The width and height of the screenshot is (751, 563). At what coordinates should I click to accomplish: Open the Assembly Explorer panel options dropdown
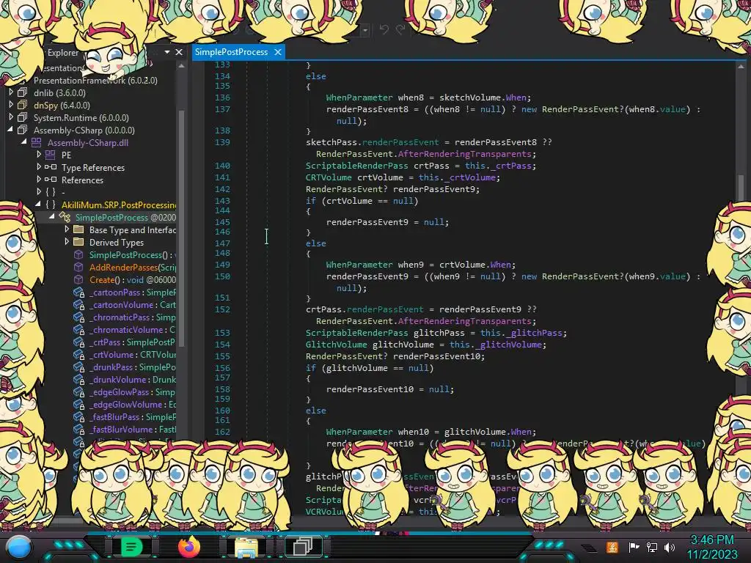coord(167,52)
